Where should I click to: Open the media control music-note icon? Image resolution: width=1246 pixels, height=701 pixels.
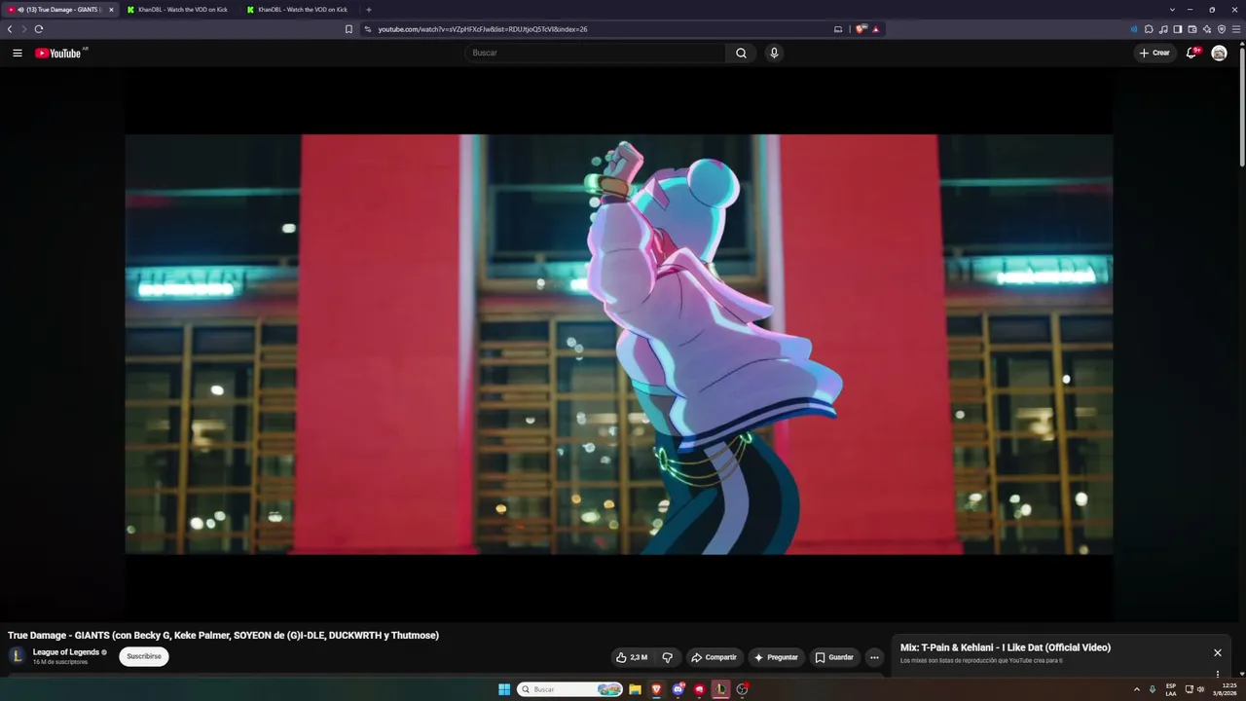(x=1163, y=29)
